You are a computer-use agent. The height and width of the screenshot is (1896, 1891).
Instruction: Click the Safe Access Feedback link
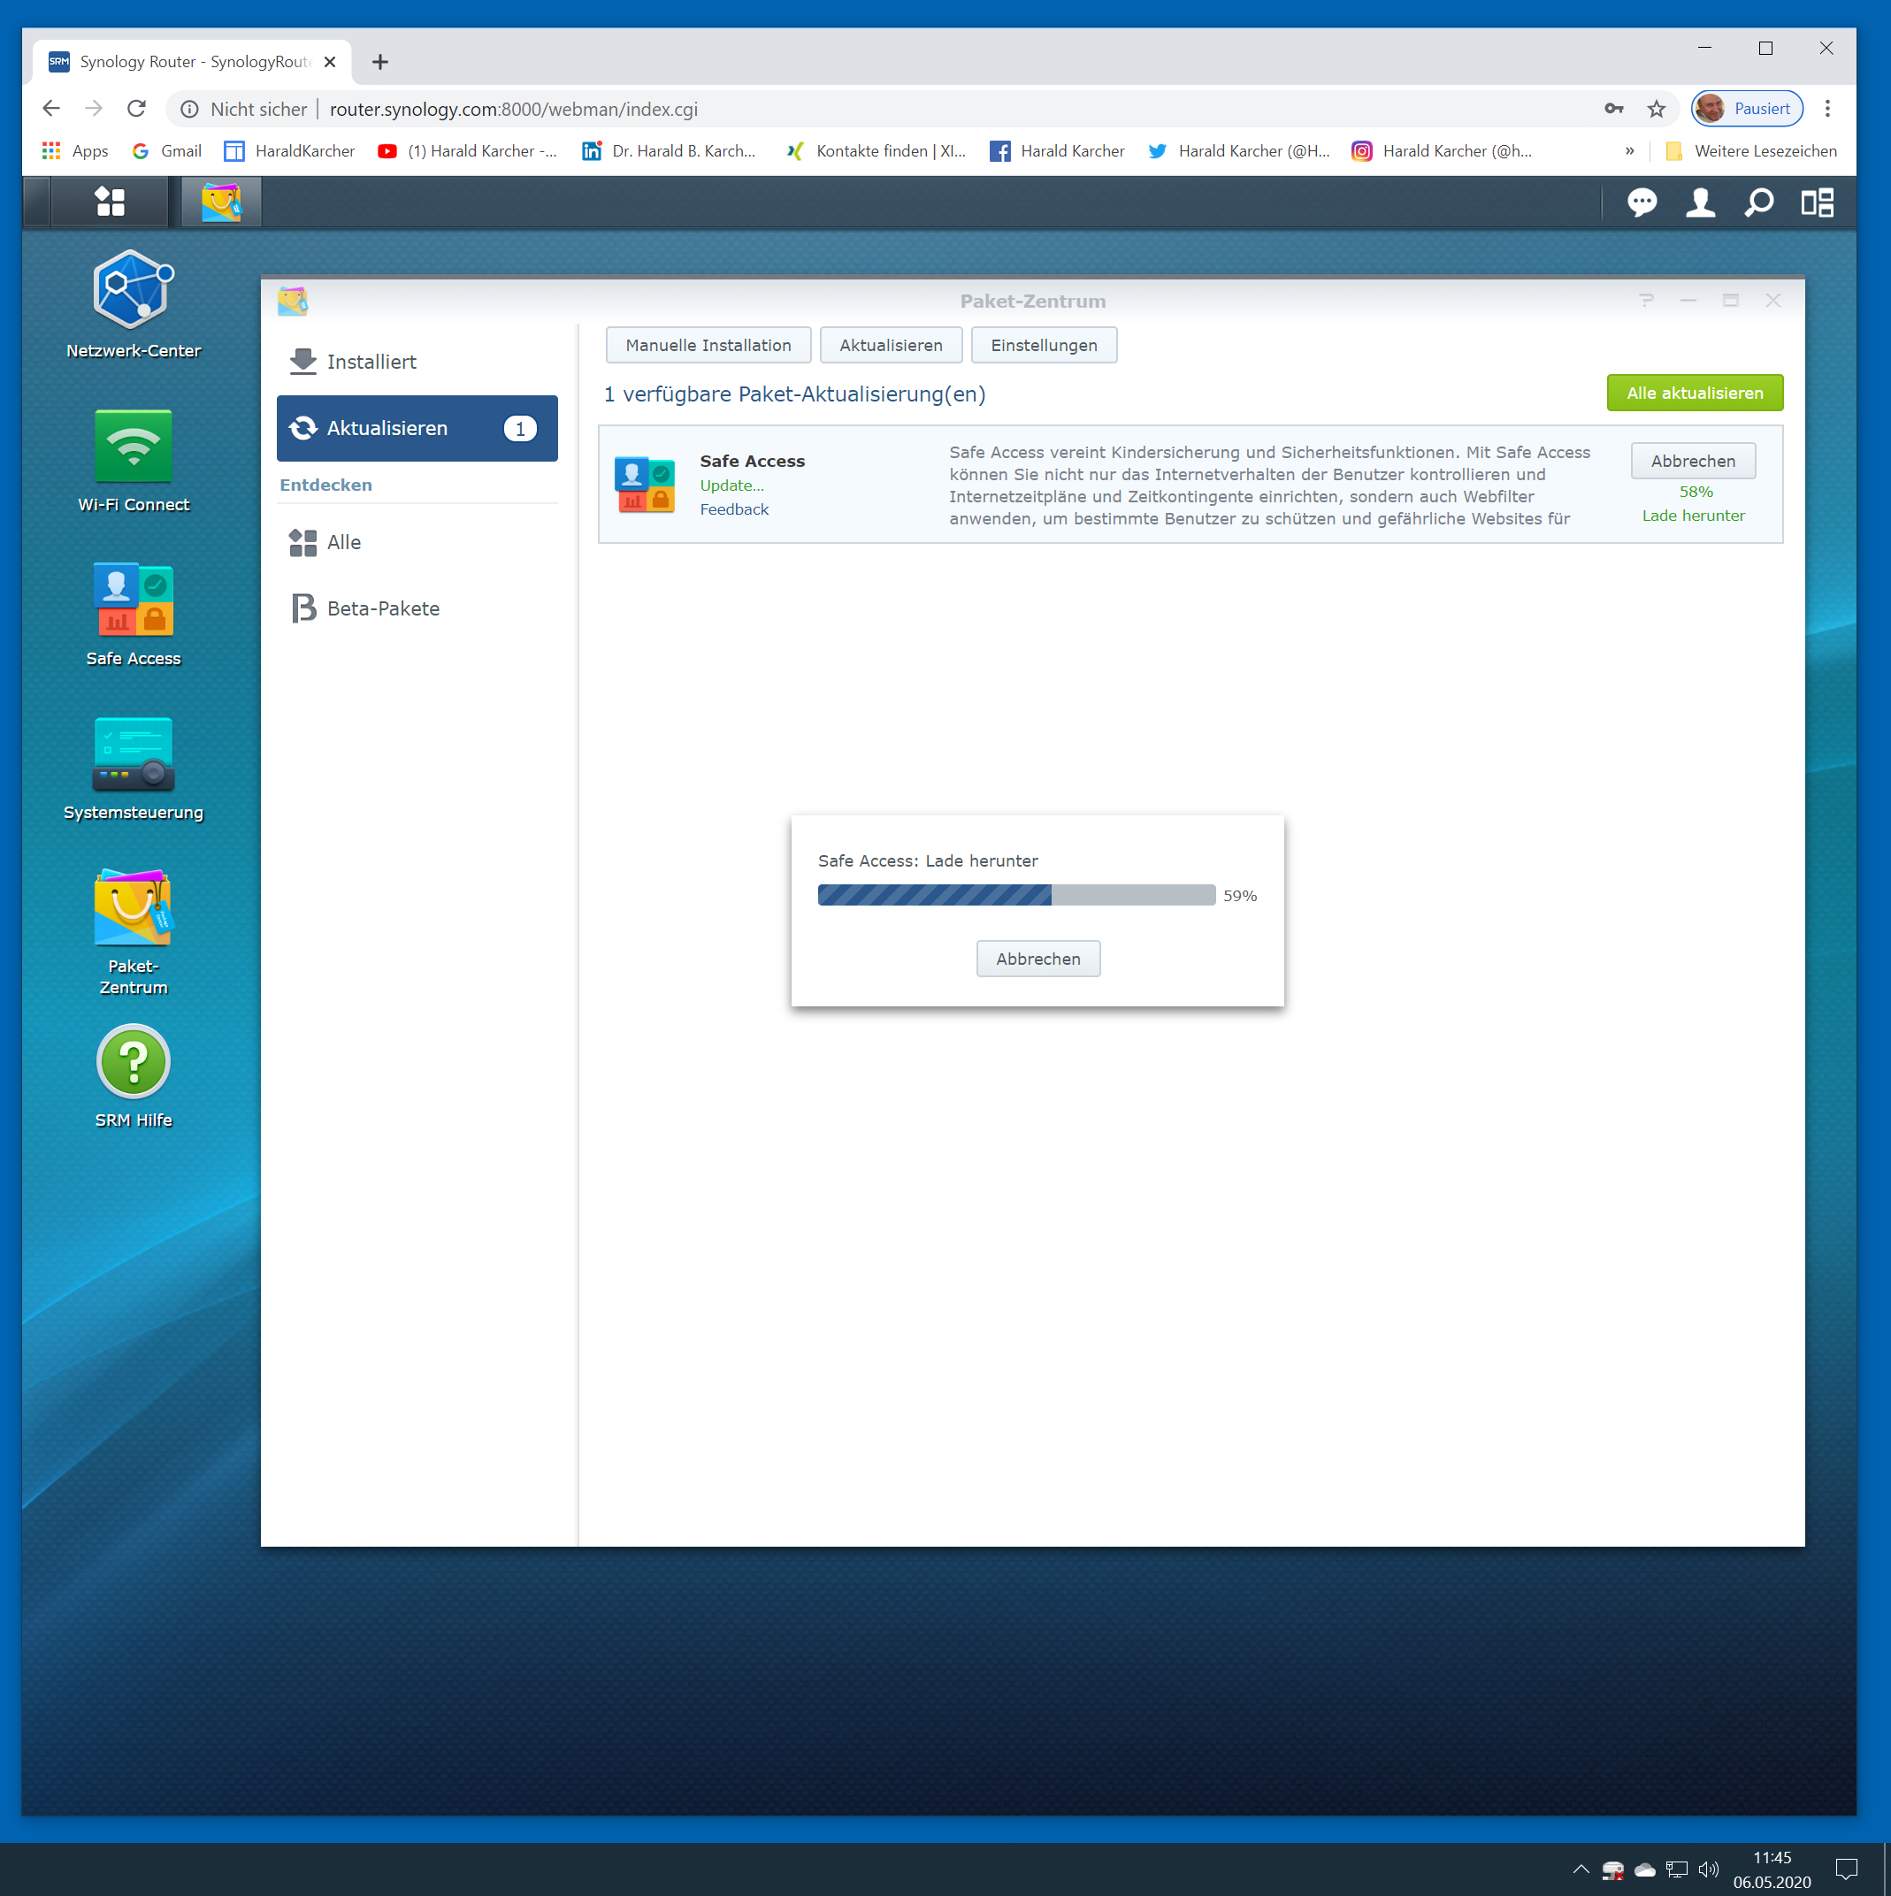click(x=734, y=509)
